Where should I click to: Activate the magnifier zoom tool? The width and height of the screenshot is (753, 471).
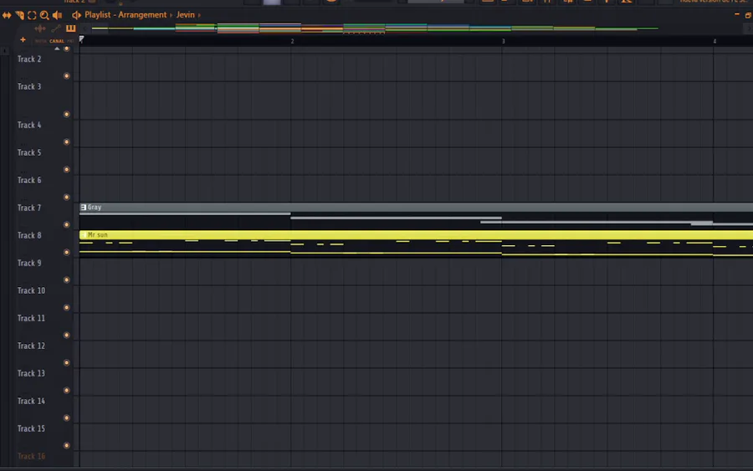[44, 15]
